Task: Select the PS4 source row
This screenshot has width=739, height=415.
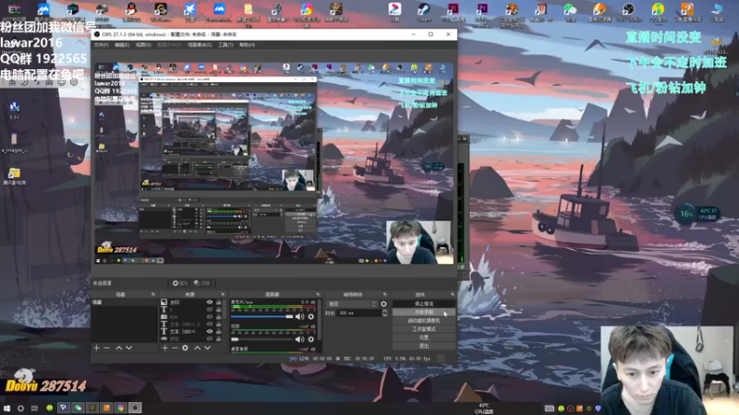Action: click(x=191, y=316)
